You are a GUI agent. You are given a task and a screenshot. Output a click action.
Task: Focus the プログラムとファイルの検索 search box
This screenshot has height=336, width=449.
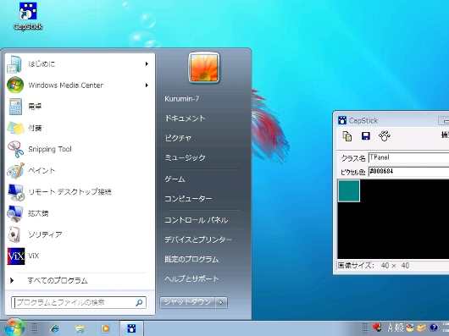(x=79, y=302)
